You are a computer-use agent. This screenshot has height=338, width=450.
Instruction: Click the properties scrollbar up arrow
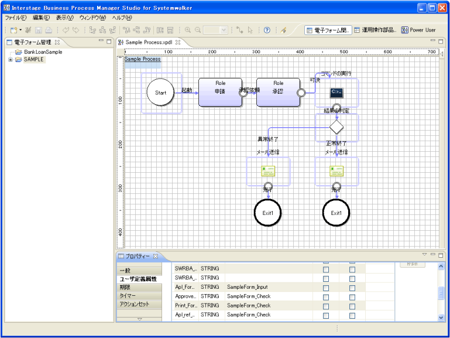coord(441,267)
